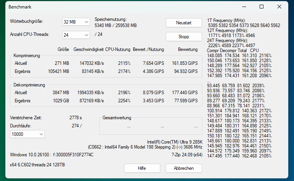Click the log row 152.392 175.920 164.156 2125%
294x181 pixels.
[239, 71]
